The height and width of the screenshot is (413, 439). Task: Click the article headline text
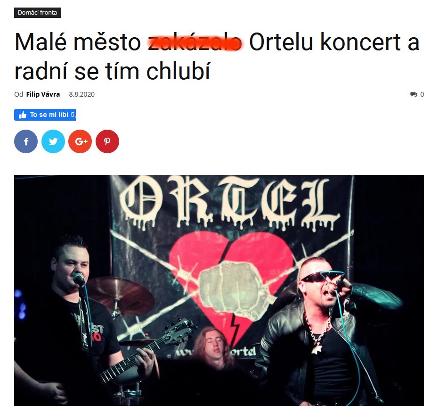coord(217,57)
